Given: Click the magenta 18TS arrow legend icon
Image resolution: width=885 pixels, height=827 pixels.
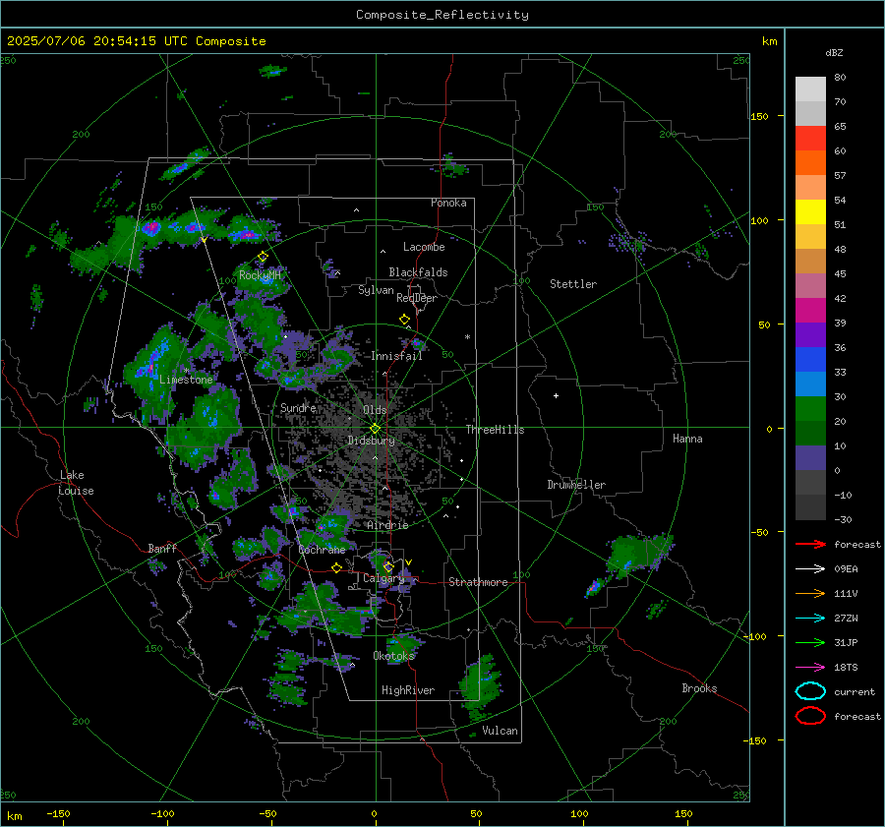Looking at the screenshot, I should tap(810, 667).
